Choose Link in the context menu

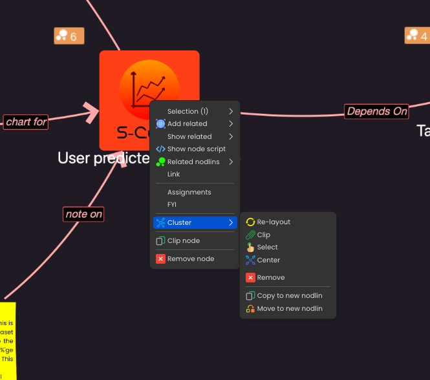[174, 174]
